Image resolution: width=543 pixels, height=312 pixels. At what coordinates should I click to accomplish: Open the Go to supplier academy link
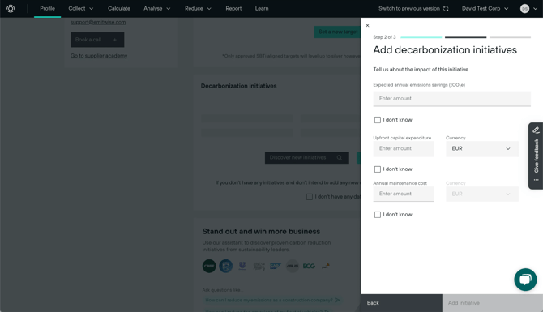(x=99, y=56)
